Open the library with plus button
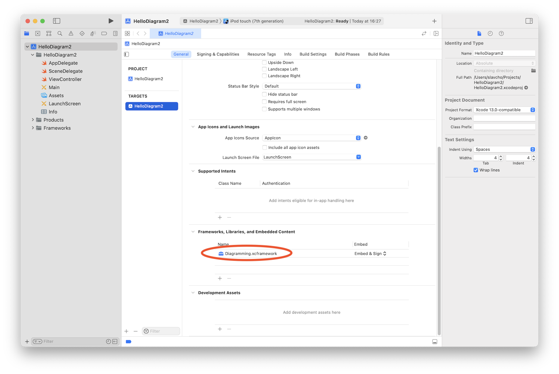 tap(434, 21)
